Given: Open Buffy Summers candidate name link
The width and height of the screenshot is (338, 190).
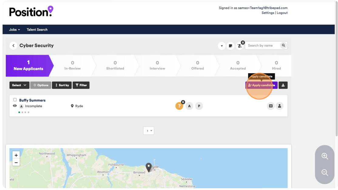Looking at the screenshot, I should (32, 100).
